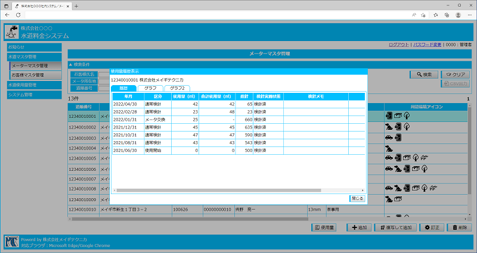477x253 pixels.
Task: Open the browser collections icon
Action: (447, 15)
